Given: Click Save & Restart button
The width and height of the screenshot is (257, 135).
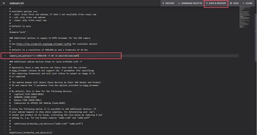Looking at the screenshot, I should 216,3.
